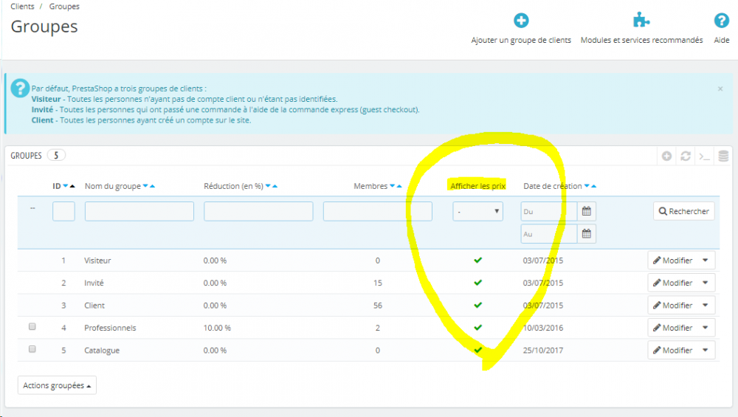Click the 10/03/2016 creation date
Viewport: 738px width, 417px height.
coord(542,328)
